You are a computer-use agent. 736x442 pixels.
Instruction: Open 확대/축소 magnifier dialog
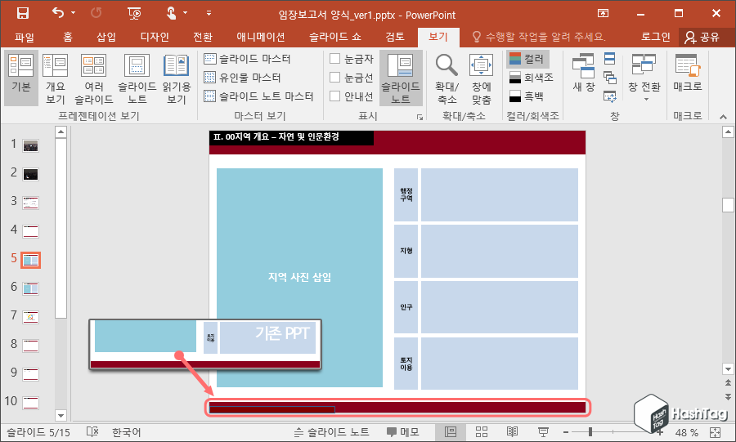[x=447, y=78]
